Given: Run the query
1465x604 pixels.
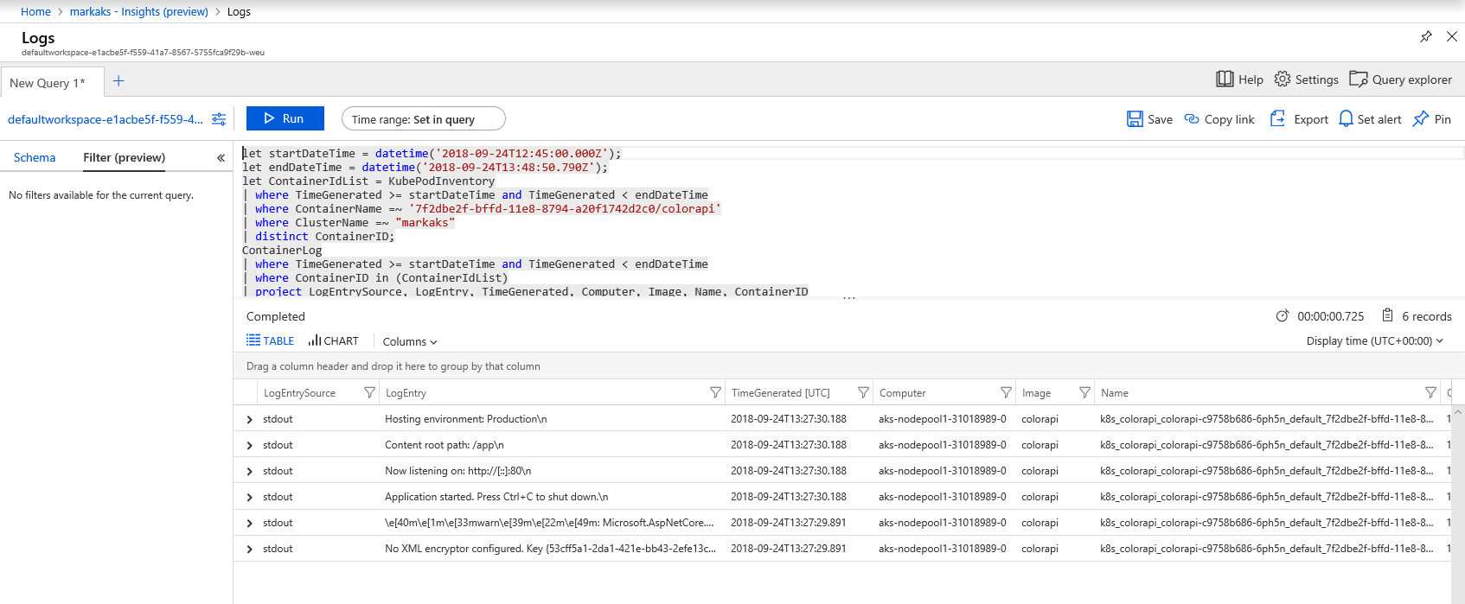Looking at the screenshot, I should 285,118.
